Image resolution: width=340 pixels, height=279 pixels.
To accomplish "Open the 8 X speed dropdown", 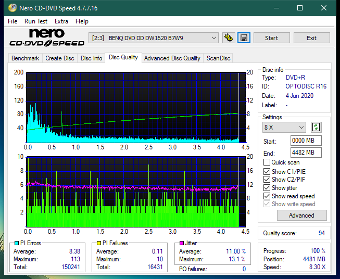I will [284, 127].
